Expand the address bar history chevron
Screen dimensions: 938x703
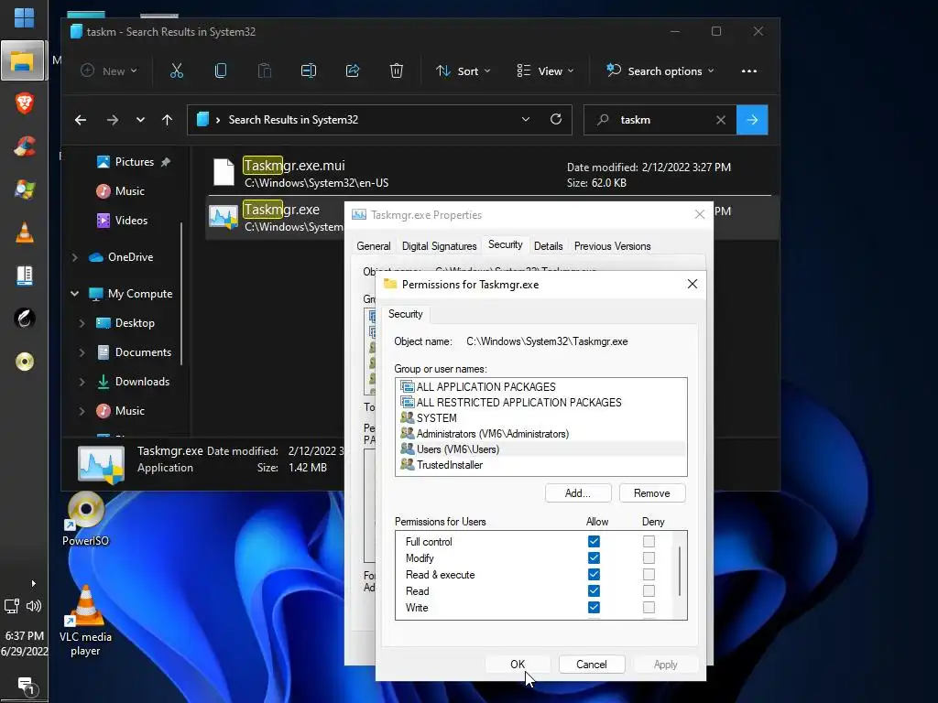526,120
